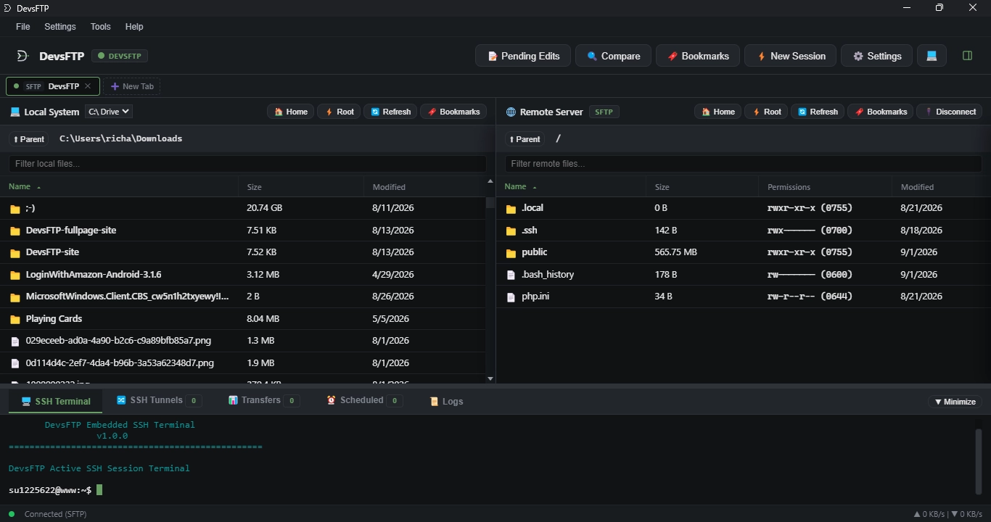Image resolution: width=991 pixels, height=522 pixels.
Task: Open the File menu
Action: tap(23, 26)
